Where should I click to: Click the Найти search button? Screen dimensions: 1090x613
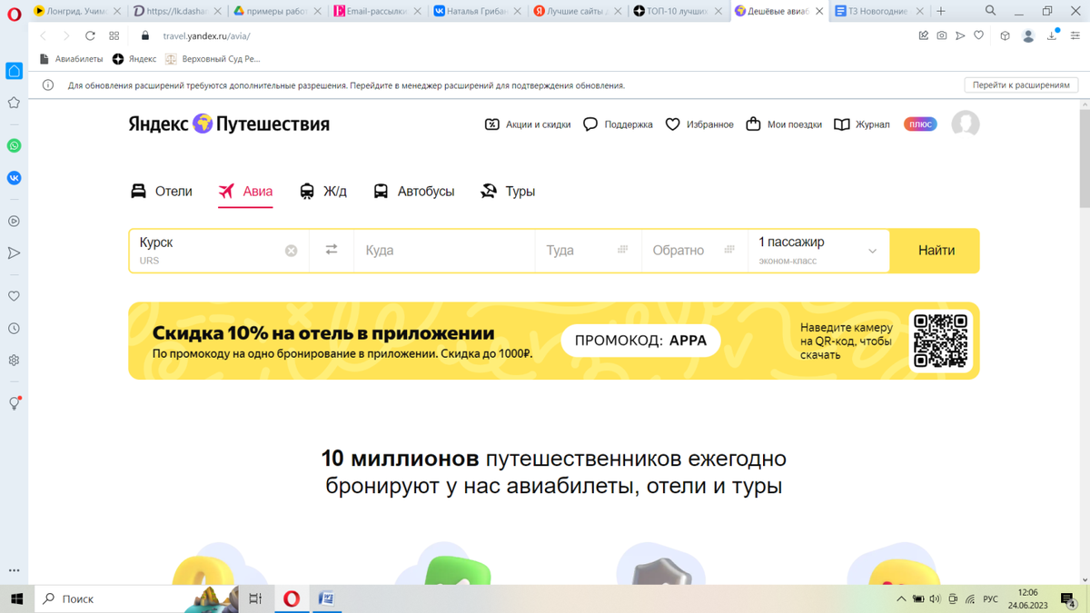point(936,251)
